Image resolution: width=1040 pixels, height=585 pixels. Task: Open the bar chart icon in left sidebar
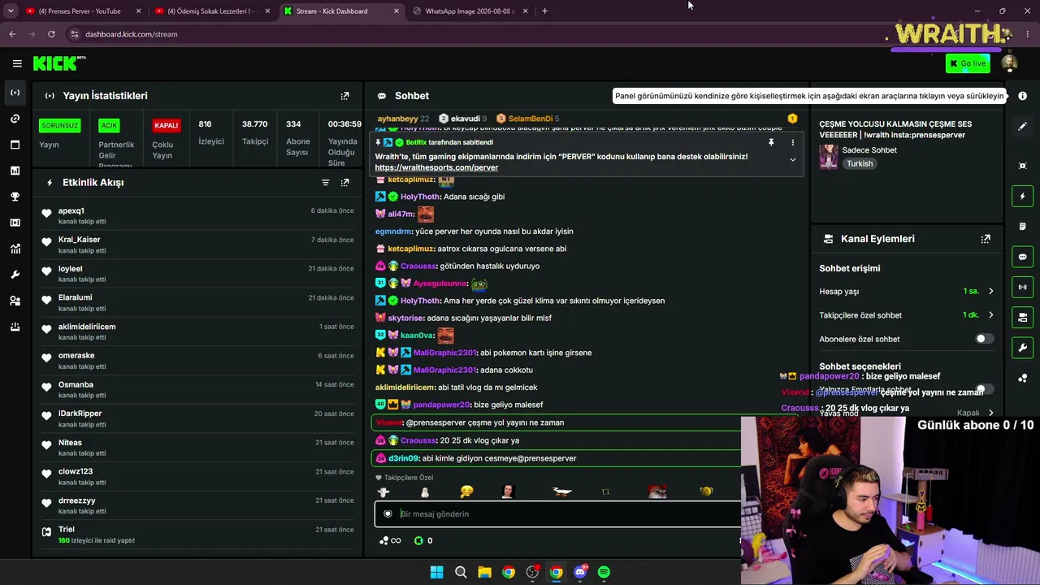tap(15, 171)
